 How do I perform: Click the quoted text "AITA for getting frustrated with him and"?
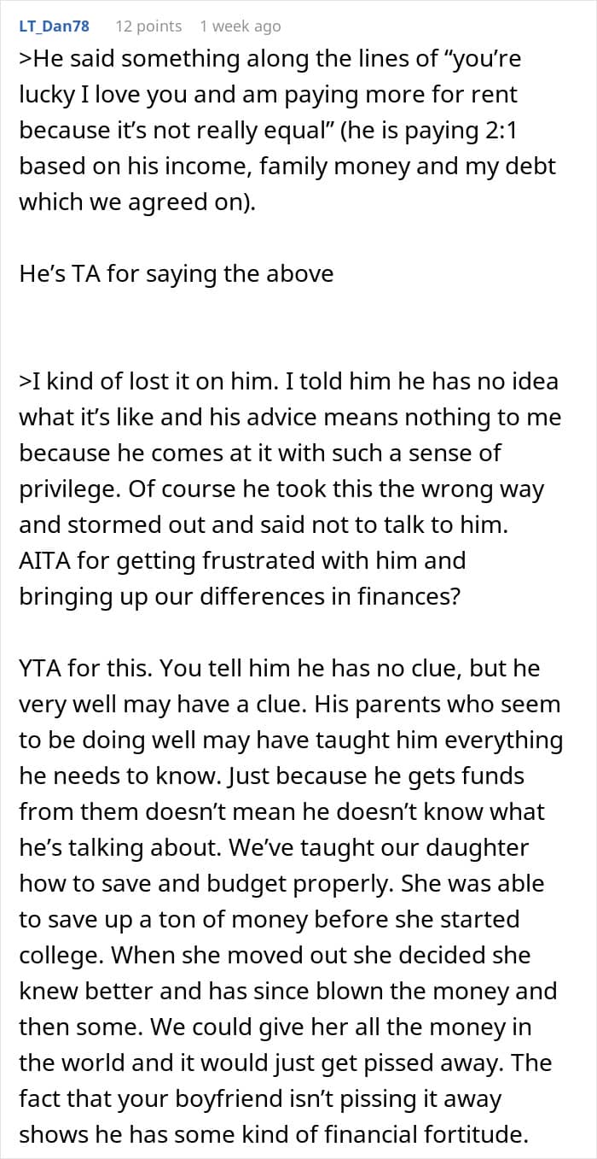pyautogui.click(x=242, y=561)
